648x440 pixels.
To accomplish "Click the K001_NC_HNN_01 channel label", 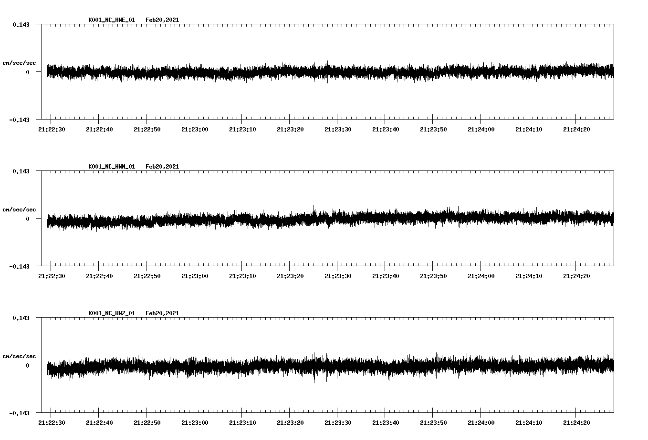I will (111, 166).
